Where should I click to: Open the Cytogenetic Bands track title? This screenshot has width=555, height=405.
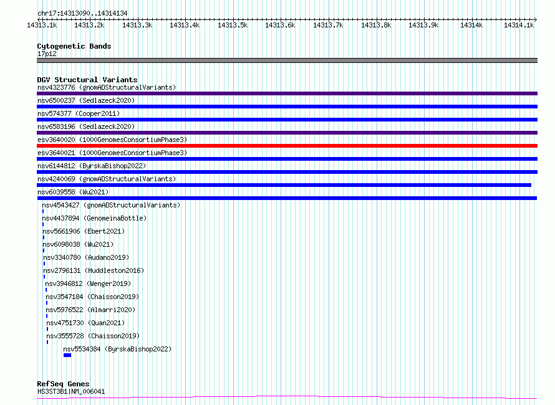[74, 46]
